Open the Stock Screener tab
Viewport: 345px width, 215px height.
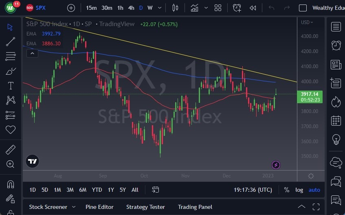(48, 207)
